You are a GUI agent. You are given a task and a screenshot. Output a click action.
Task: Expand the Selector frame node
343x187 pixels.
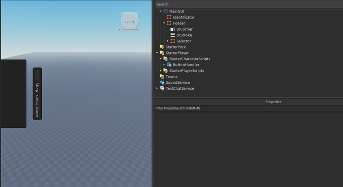pyautogui.click(x=168, y=41)
